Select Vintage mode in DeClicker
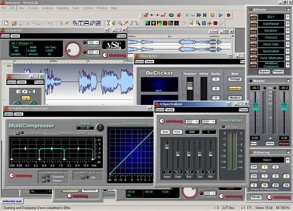 click(235, 79)
